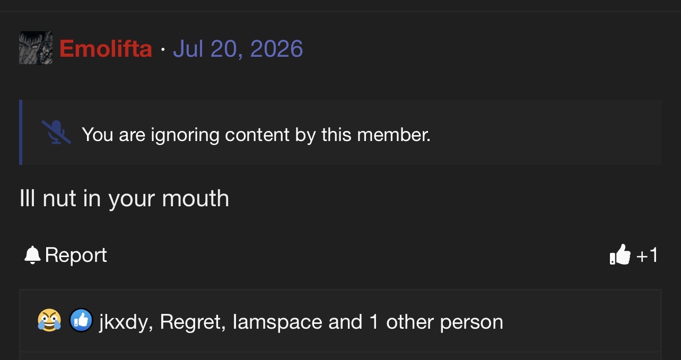Open the Emolifta username profile link
681x360 pixels.
point(106,49)
